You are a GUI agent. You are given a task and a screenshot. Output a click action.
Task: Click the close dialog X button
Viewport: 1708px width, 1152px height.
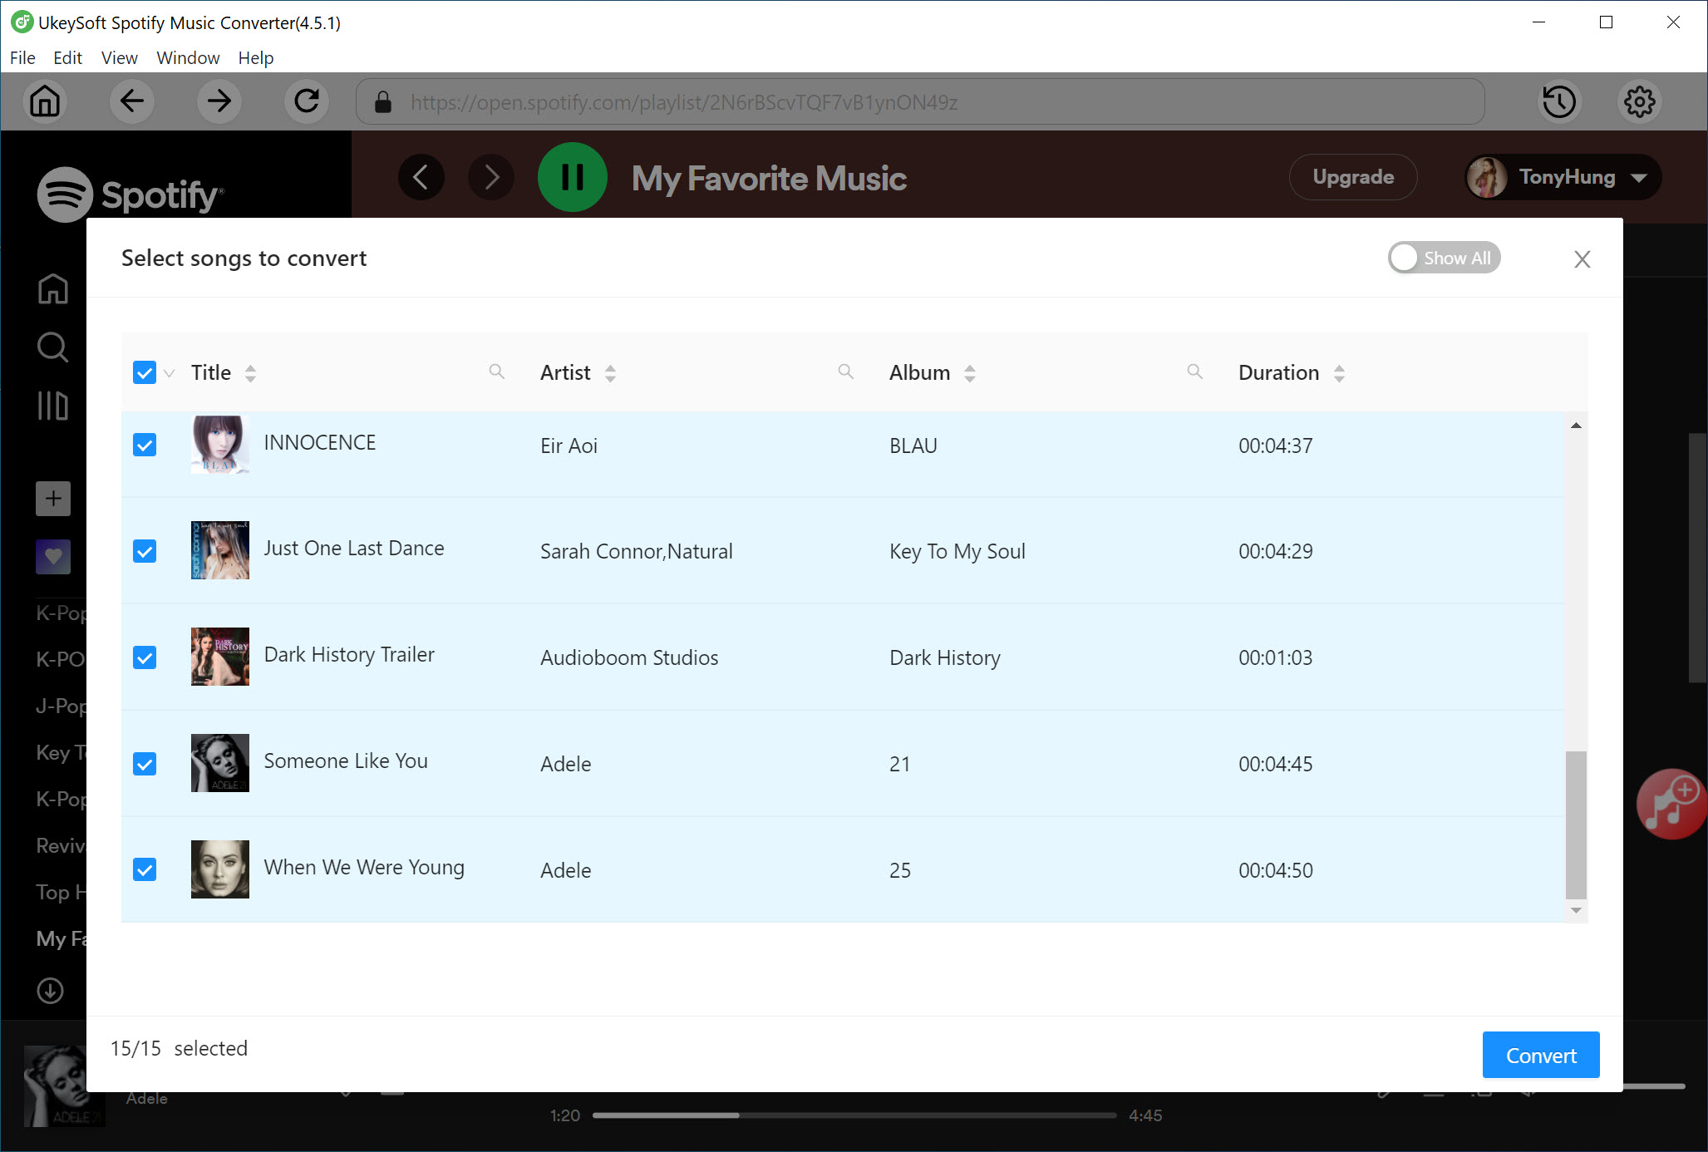pyautogui.click(x=1582, y=258)
